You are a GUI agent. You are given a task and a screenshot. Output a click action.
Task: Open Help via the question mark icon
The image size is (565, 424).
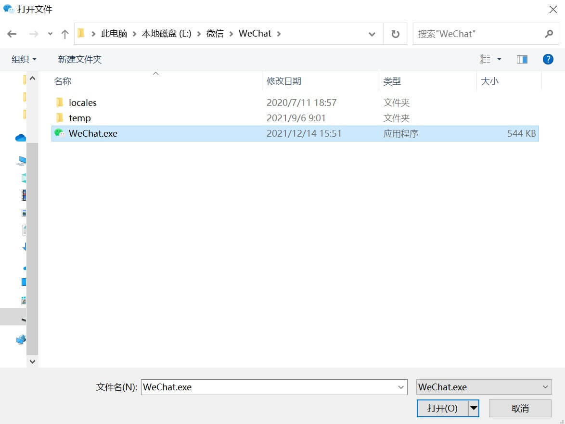click(x=548, y=59)
